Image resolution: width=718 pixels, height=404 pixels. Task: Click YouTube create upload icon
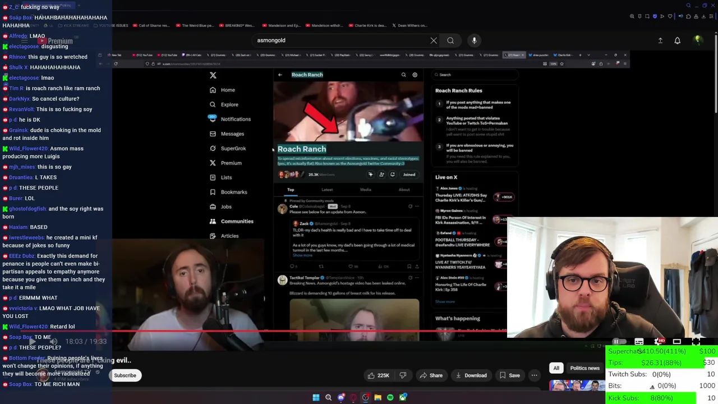coord(660,40)
